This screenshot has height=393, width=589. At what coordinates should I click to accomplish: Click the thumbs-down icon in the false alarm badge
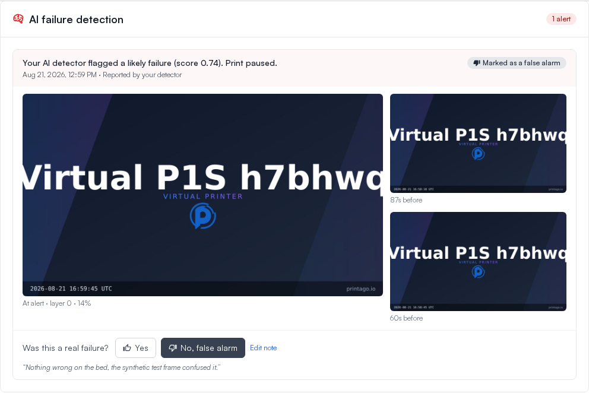[x=477, y=63]
